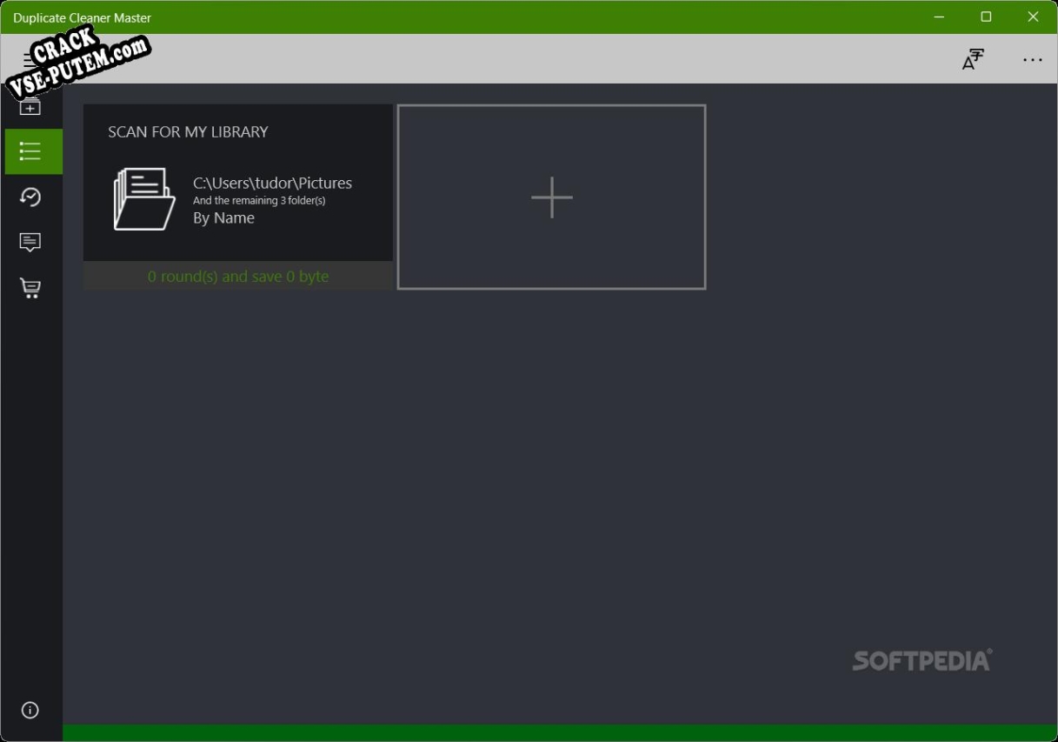This screenshot has width=1058, height=742.
Task: Open the language translation icon
Action: [973, 59]
